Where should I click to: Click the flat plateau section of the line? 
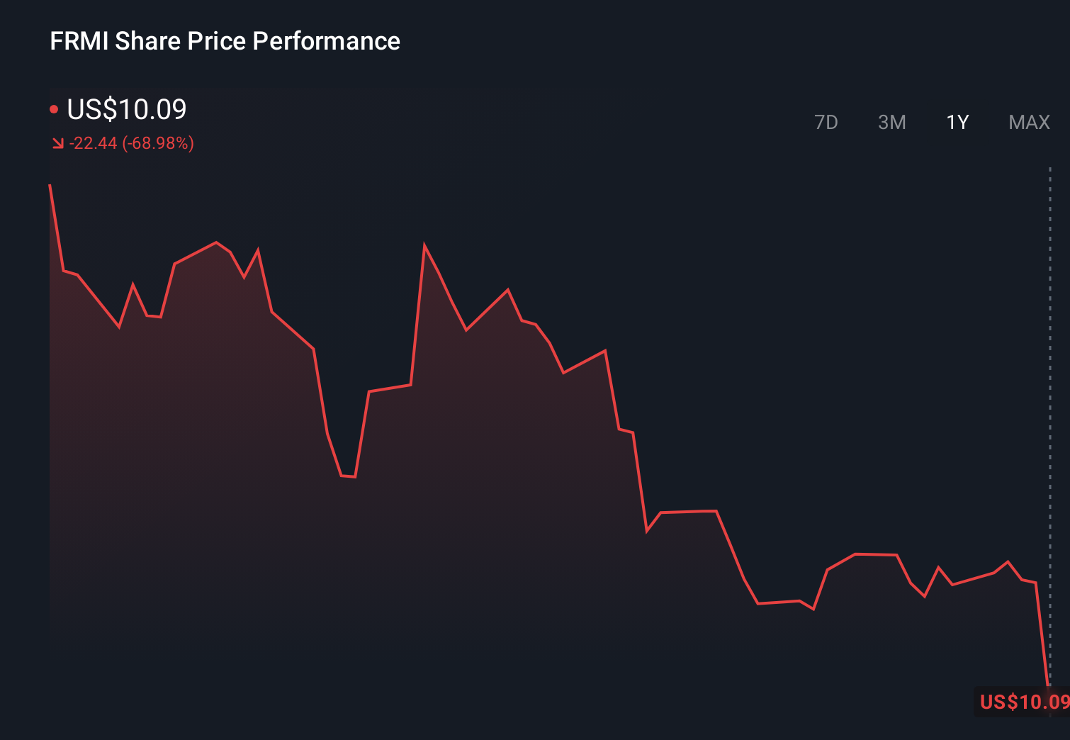pos(687,512)
